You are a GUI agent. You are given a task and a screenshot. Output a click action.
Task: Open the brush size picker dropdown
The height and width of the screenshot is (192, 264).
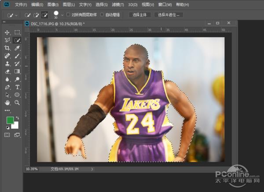click(62, 15)
